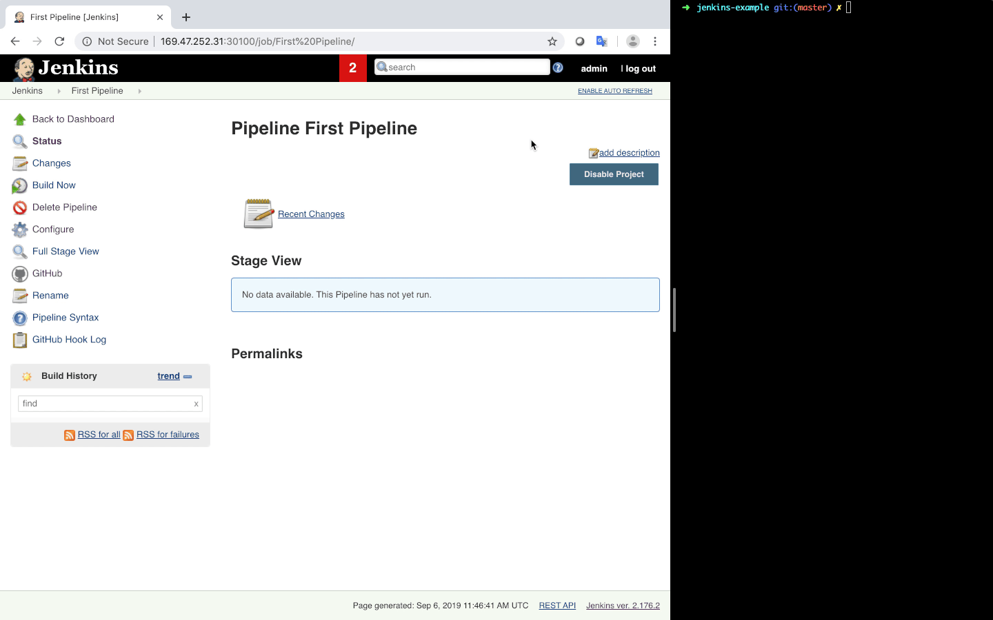Image resolution: width=993 pixels, height=620 pixels.
Task: Open Pipeline Syntax in the sidebar
Action: point(66,318)
